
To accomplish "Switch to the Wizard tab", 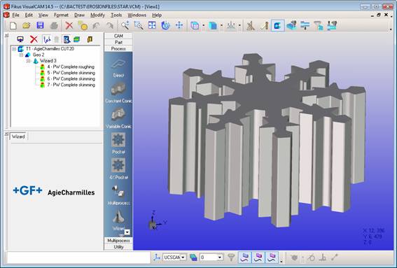I will [18, 136].
